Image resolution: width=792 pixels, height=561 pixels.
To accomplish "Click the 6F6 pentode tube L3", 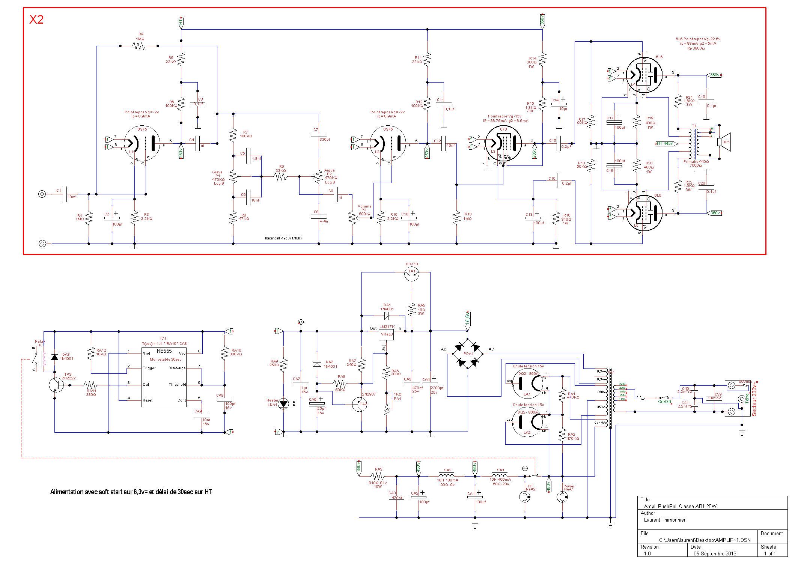I will [x=503, y=143].
